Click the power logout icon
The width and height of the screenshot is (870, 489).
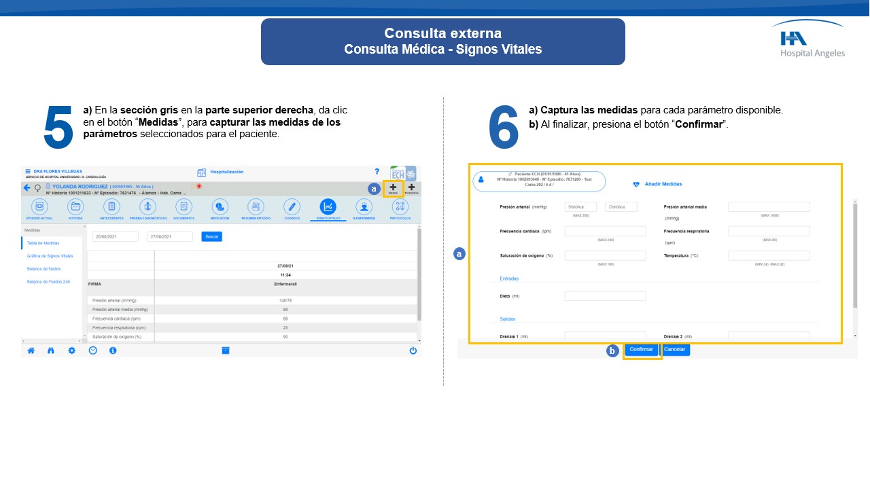[x=413, y=350]
